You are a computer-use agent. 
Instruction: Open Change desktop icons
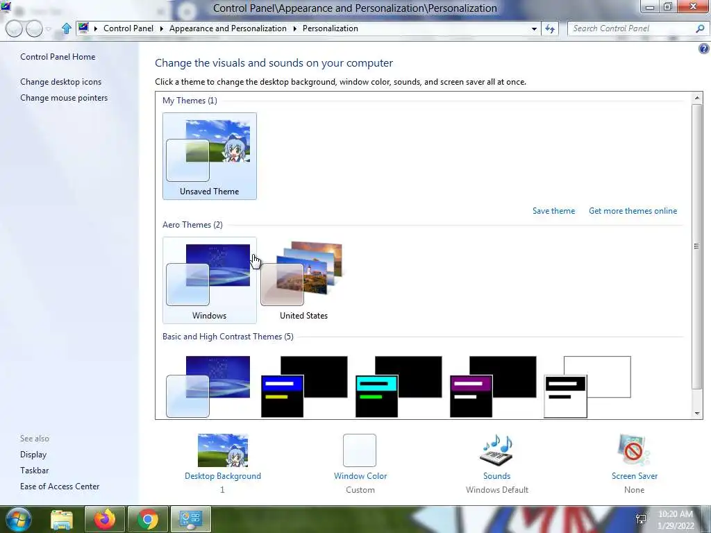(x=61, y=82)
